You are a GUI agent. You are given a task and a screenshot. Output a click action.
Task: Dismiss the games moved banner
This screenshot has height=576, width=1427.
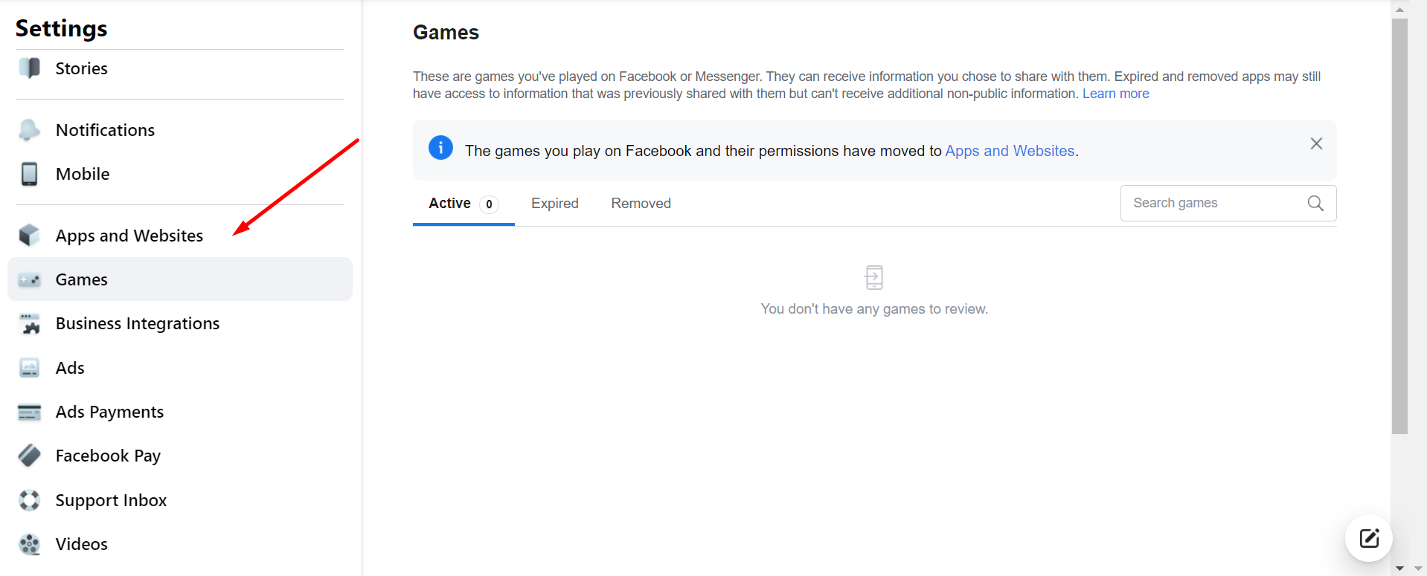point(1316,143)
